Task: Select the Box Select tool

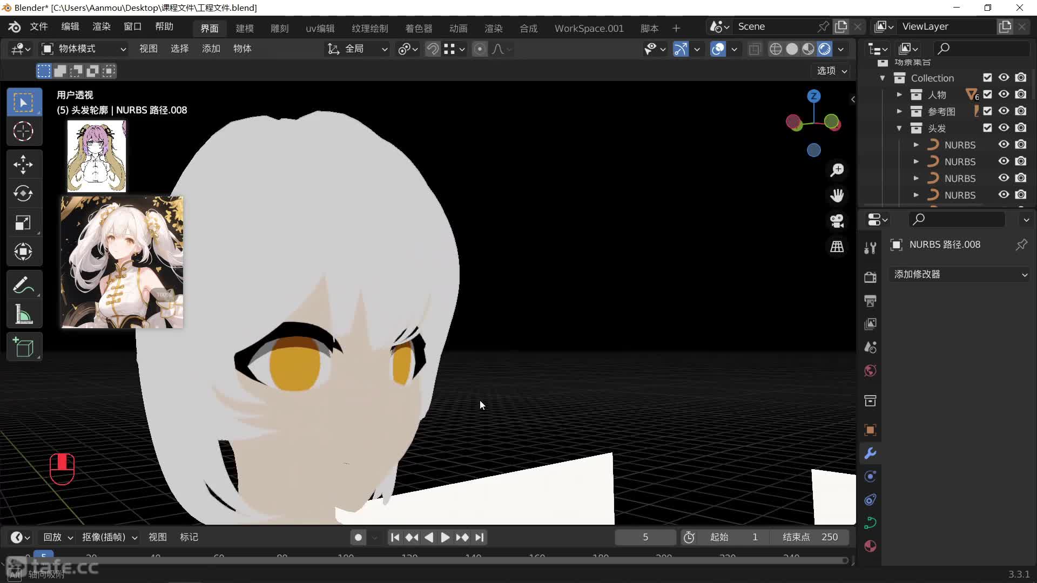Action: [24, 102]
